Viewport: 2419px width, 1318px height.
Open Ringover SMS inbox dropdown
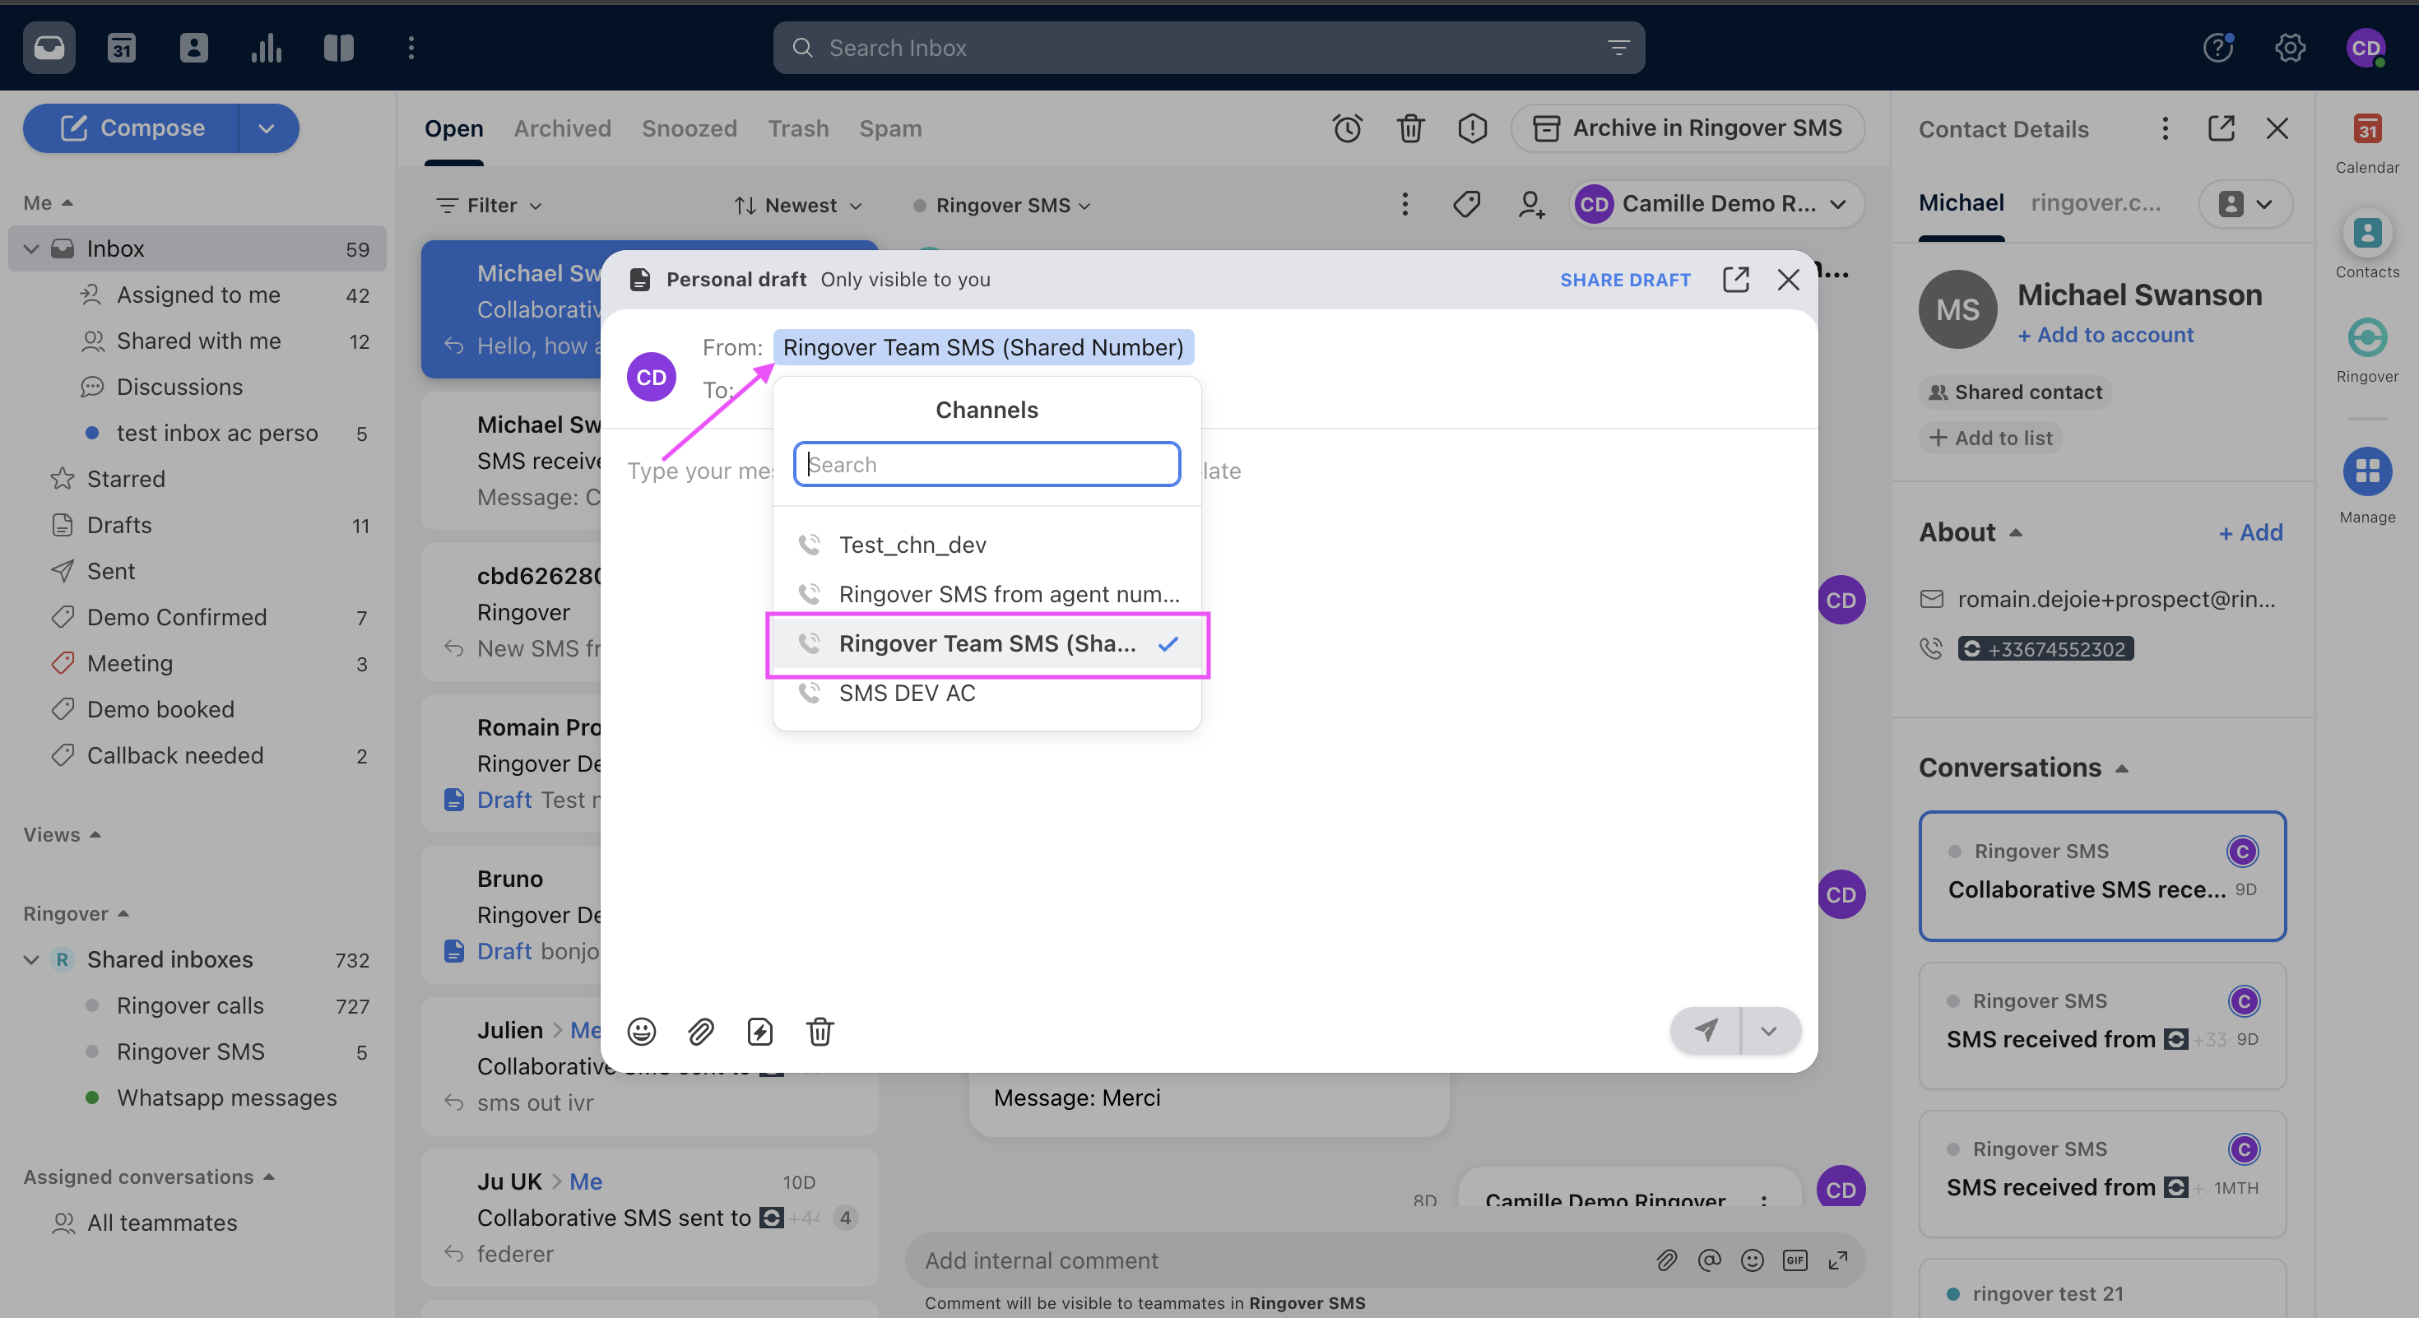pos(1001,205)
